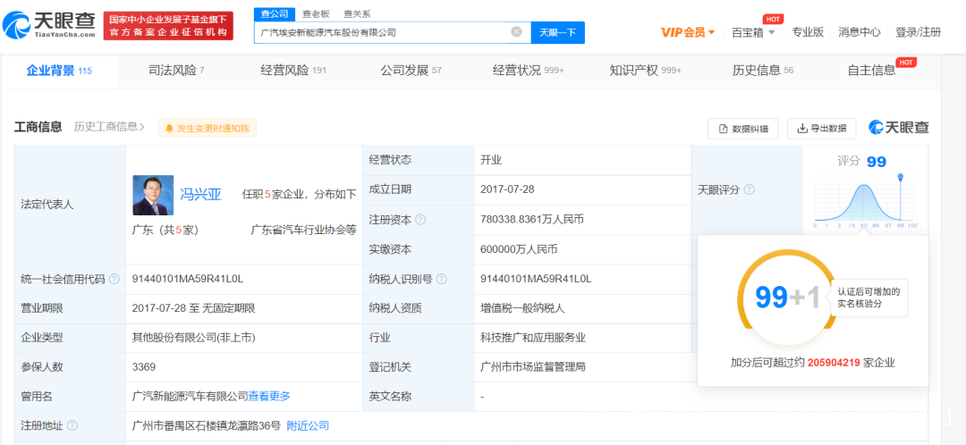Click the score distribution chart
The width and height of the screenshot is (966, 445).
tap(866, 201)
